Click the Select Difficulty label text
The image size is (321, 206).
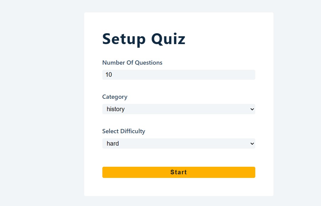[x=124, y=131]
